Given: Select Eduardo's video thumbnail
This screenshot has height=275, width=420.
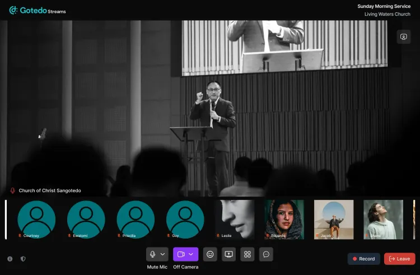Looking at the screenshot, I should [284, 219].
